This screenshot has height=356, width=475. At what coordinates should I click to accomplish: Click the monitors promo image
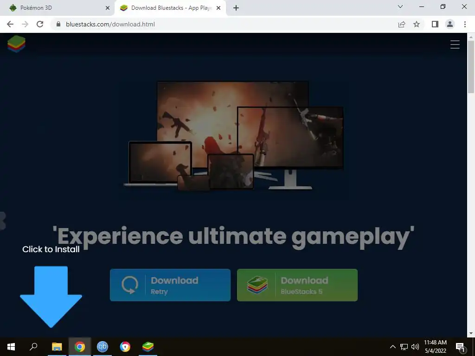coord(234,136)
